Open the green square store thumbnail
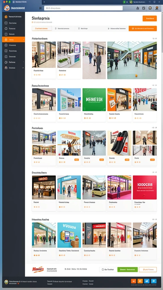163x290 pixels. (94, 100)
